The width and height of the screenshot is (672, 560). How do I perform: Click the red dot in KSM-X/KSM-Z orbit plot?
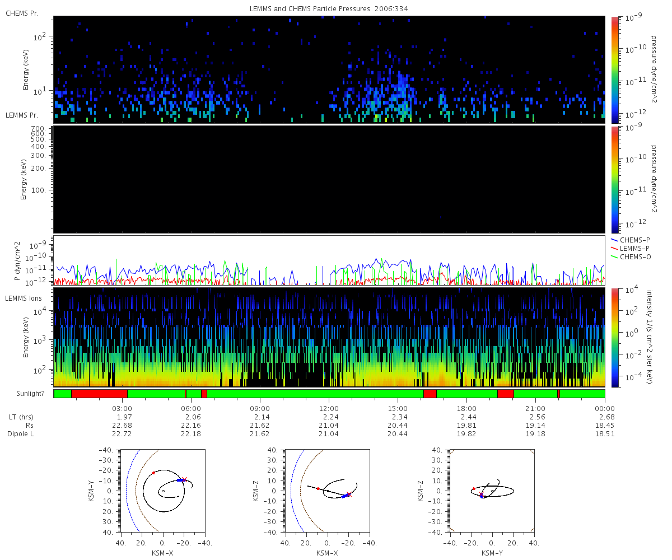point(318,488)
